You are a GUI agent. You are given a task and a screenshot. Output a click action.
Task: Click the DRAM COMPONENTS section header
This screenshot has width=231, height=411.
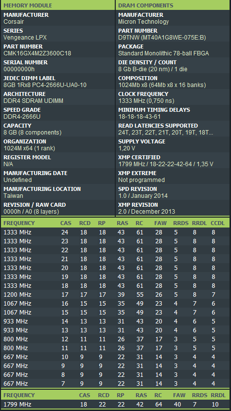coord(173,5)
